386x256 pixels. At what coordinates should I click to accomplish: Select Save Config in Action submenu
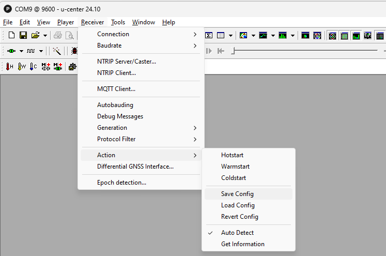(x=249, y=194)
